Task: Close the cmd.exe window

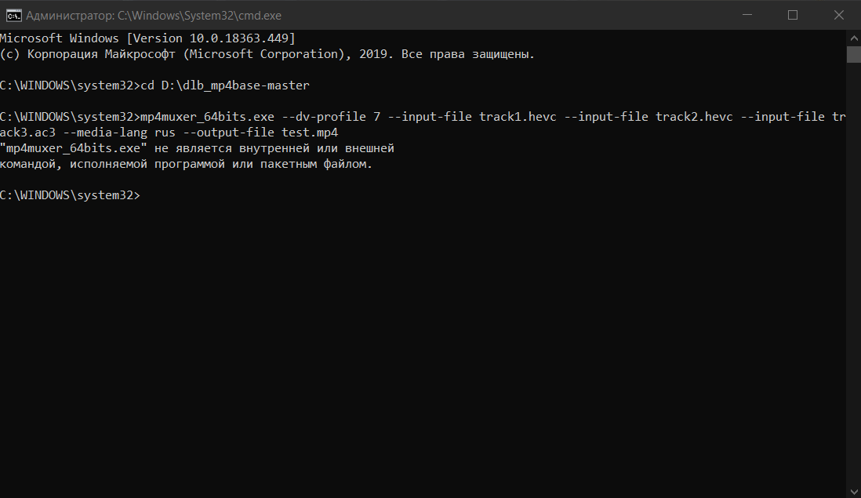Action: (x=837, y=15)
